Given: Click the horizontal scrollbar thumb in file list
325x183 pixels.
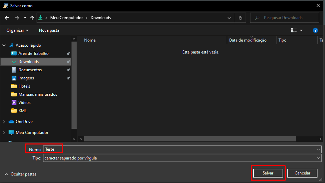Looking at the screenshot, I should click(190, 139).
